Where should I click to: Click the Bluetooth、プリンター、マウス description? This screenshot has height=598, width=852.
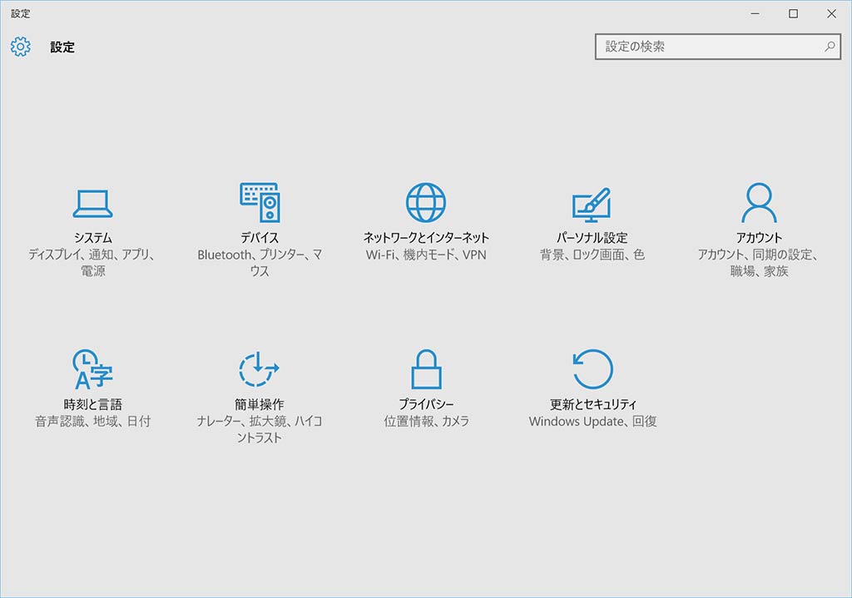pos(260,262)
